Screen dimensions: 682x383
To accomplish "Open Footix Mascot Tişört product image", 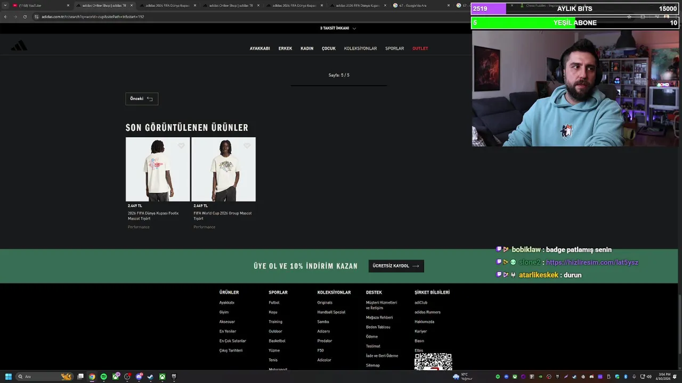I will (158, 169).
